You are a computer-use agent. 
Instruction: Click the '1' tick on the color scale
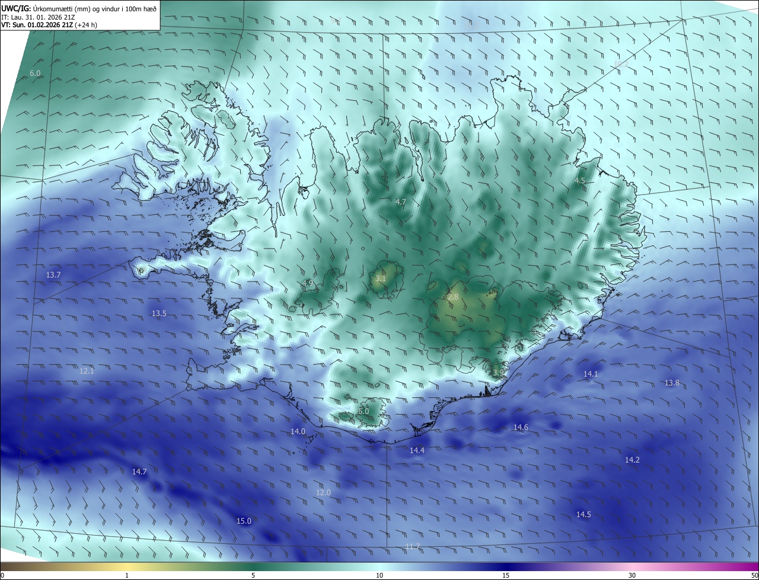point(127,575)
